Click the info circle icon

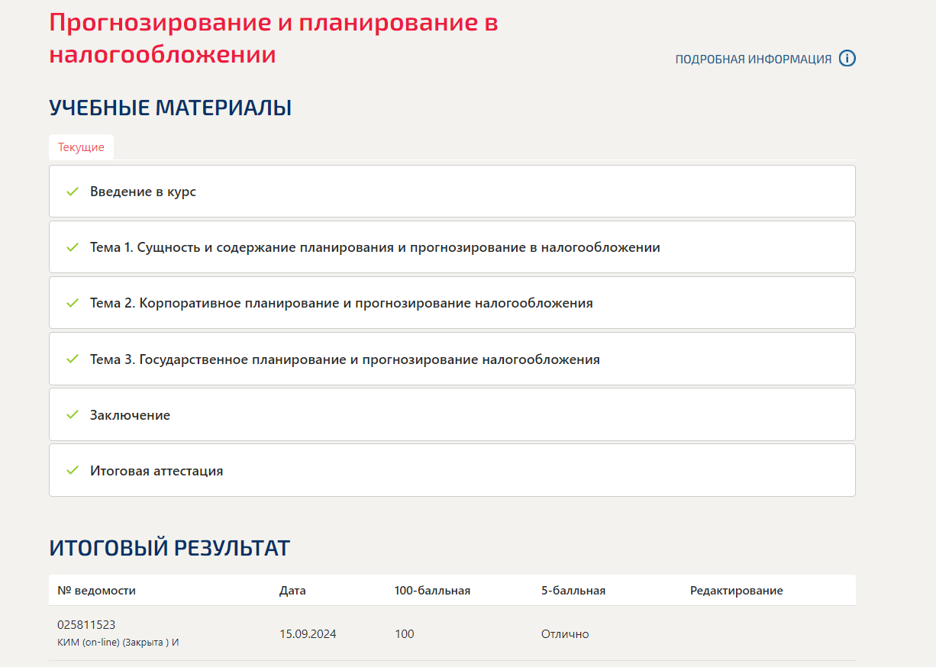tap(847, 59)
